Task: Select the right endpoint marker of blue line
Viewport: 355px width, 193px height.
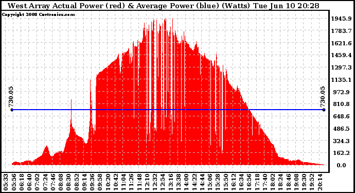Action: tap(324, 110)
